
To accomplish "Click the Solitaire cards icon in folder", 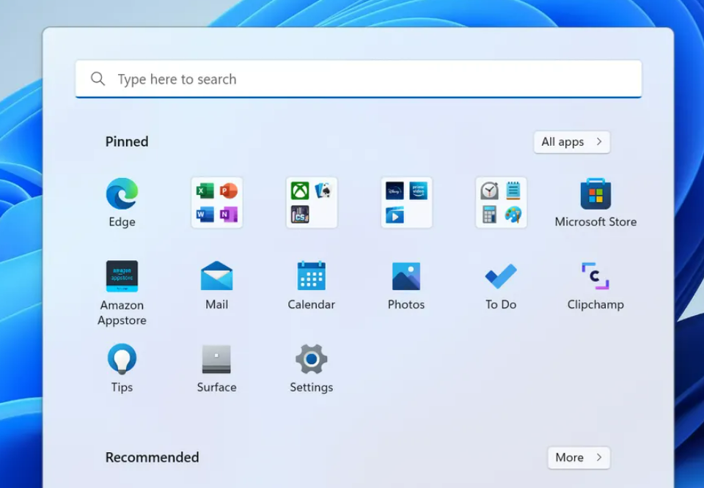I will click(323, 191).
